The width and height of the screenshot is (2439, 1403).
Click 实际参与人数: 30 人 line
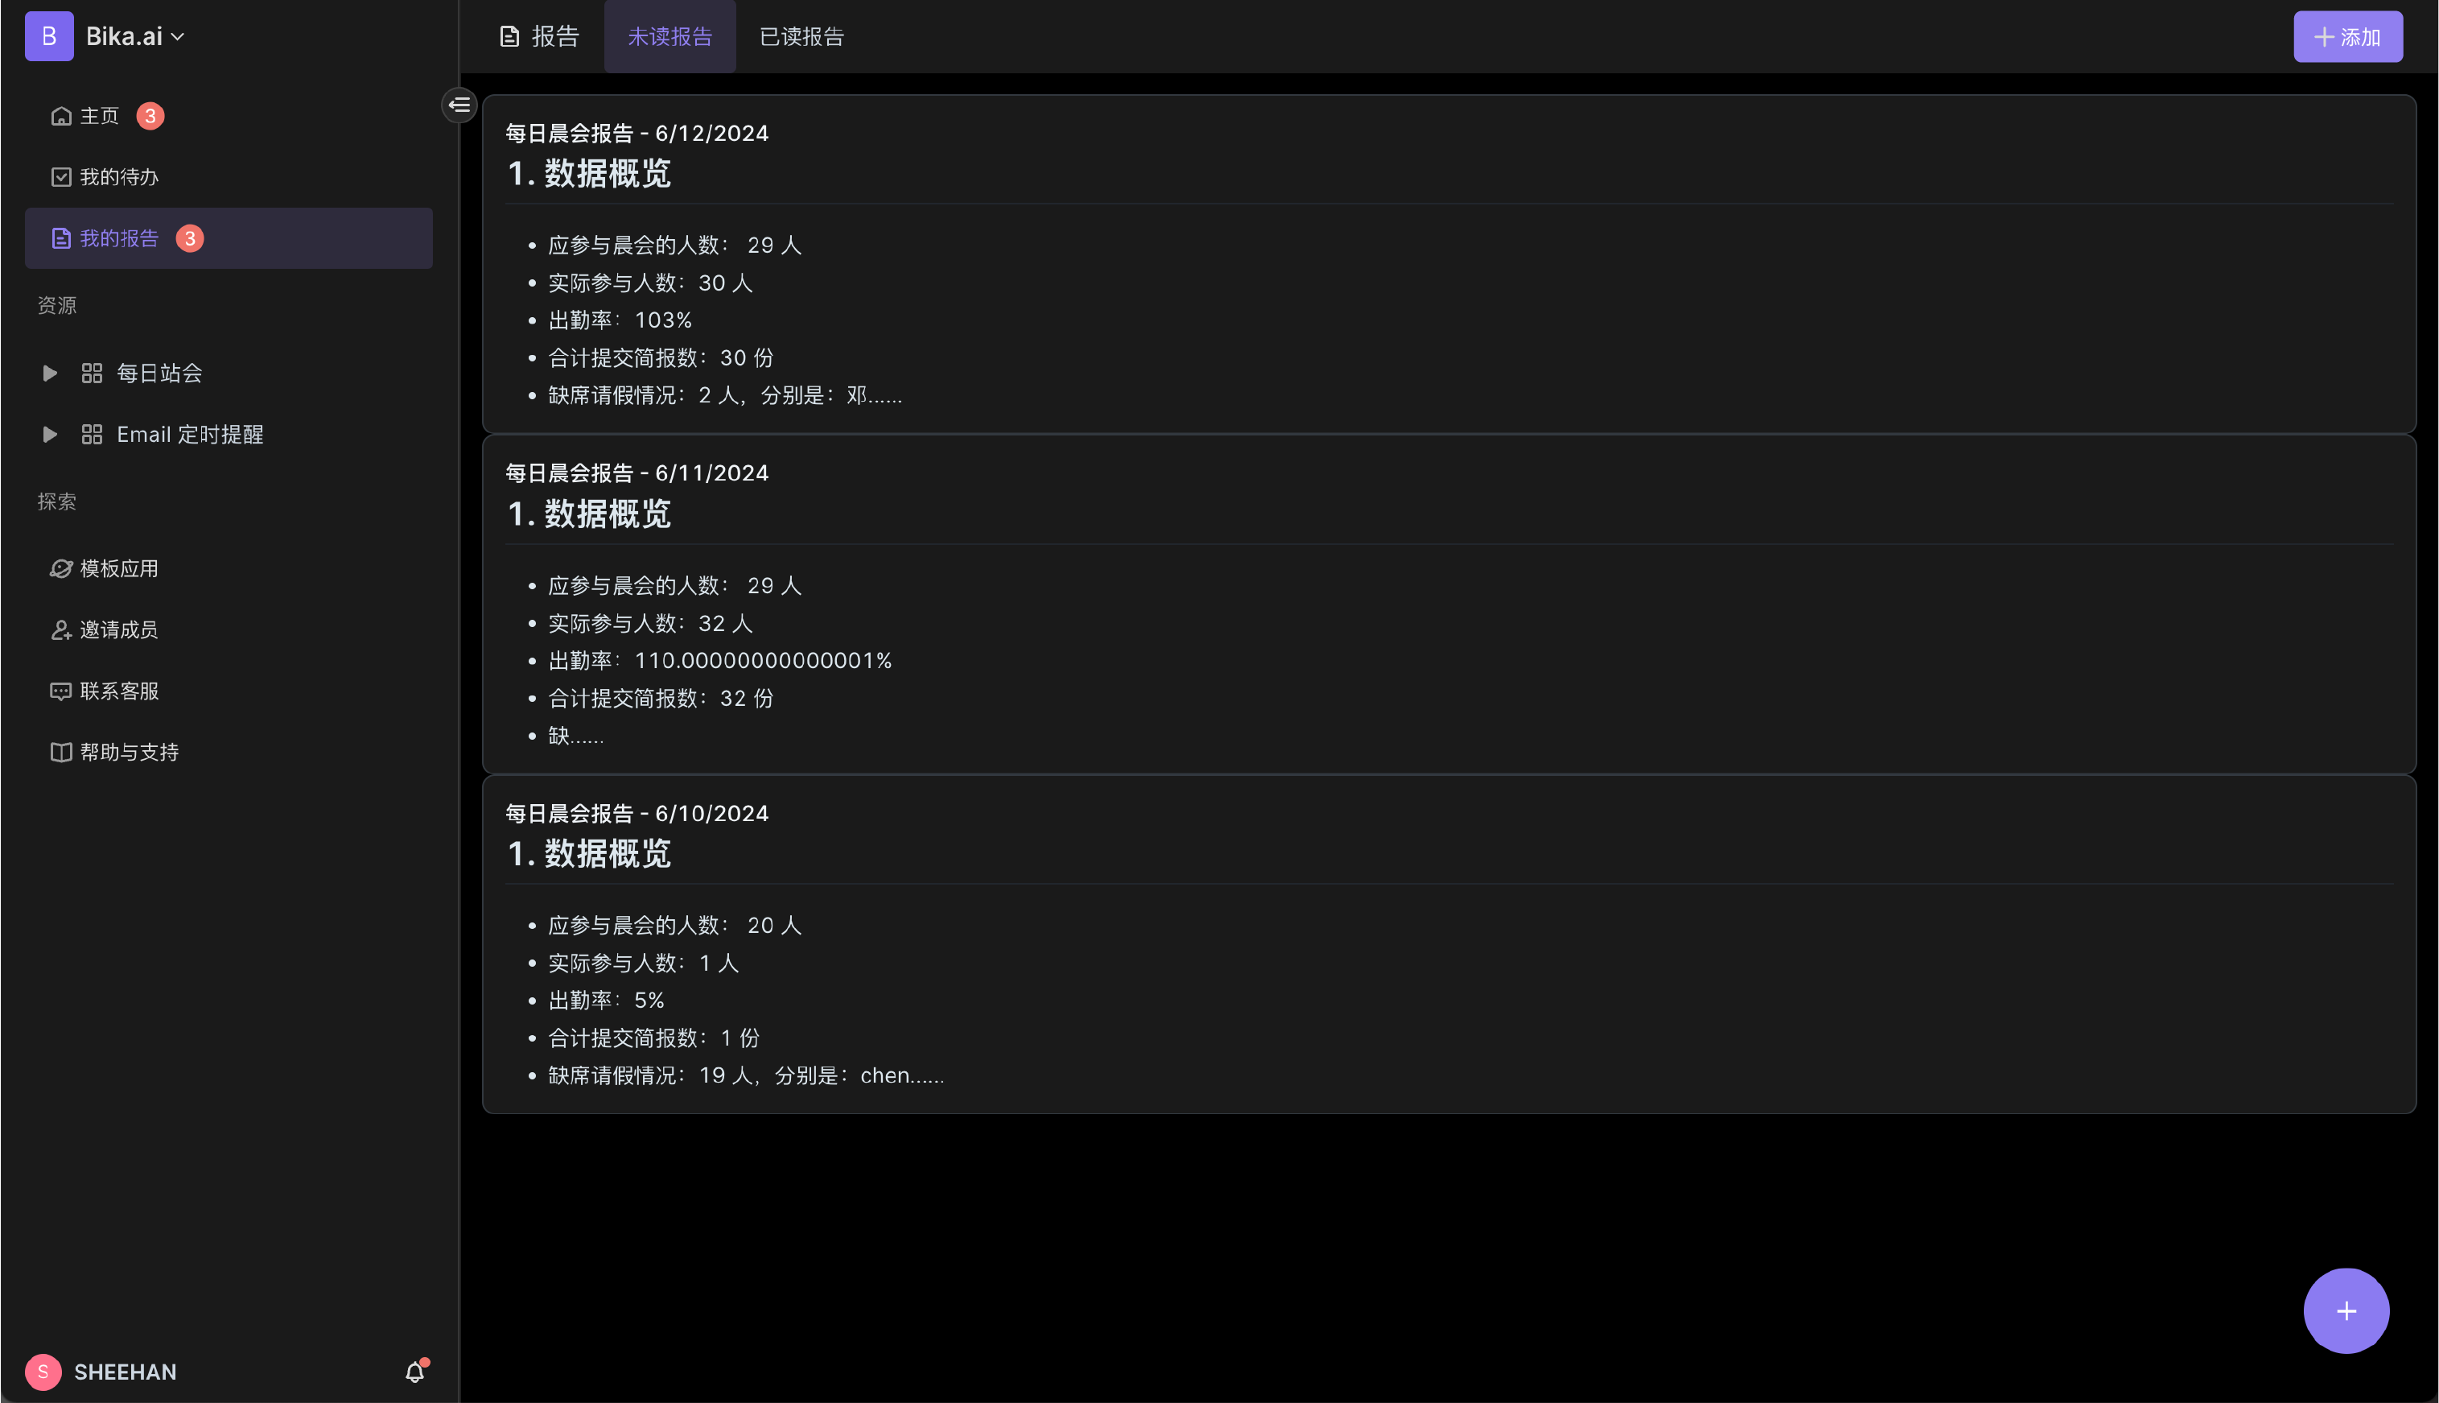[650, 283]
